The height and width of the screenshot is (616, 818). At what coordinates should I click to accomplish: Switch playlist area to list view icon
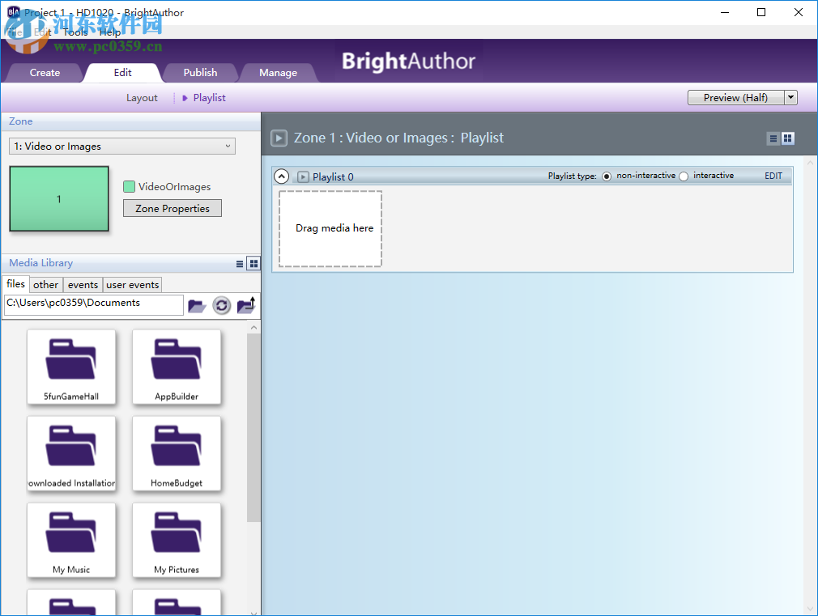coord(773,138)
